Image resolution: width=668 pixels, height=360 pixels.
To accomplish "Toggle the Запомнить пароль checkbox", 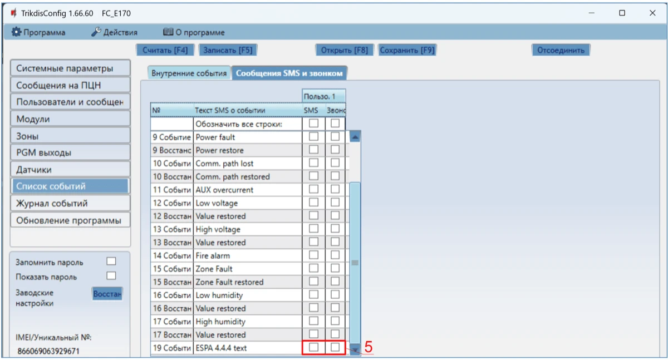I will 111,262.
